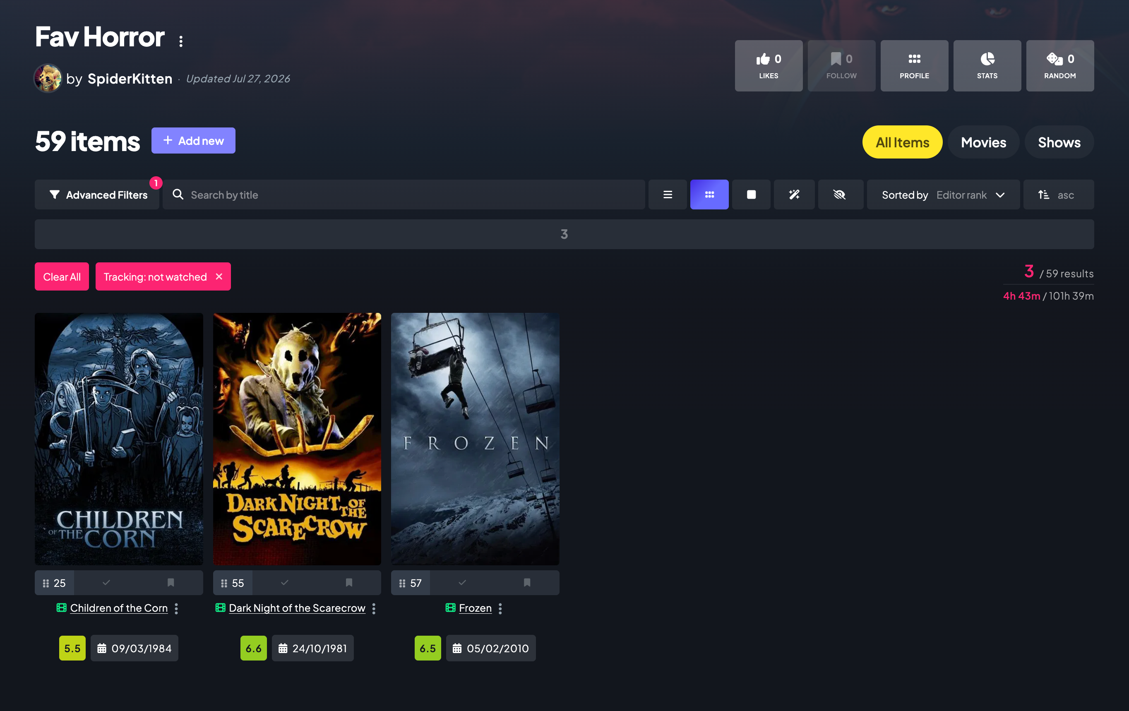Click the 6.6 rating badge

[254, 648]
